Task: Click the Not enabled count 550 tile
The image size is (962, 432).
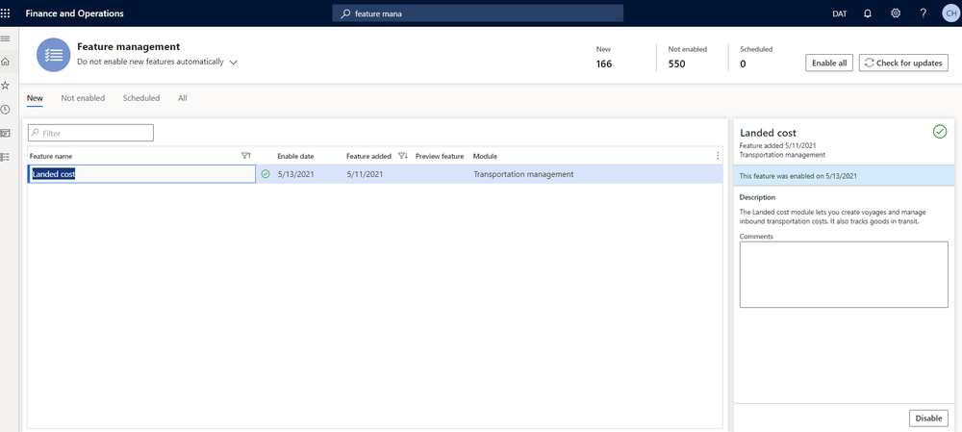Action: point(687,57)
